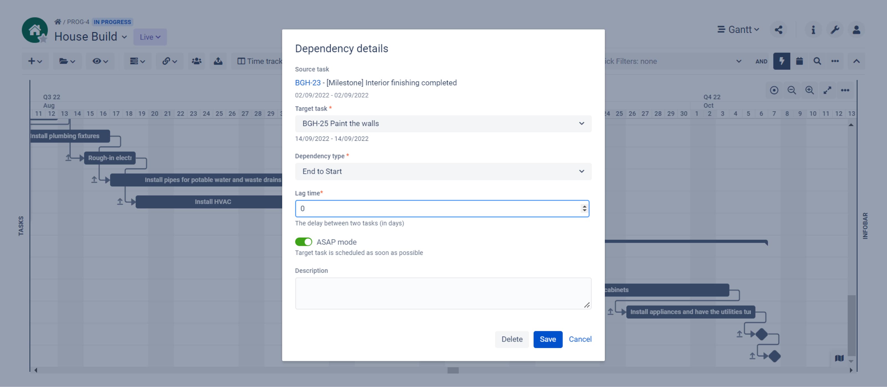Click the team members icon
Viewport: 887px width, 387px height.
[197, 61]
